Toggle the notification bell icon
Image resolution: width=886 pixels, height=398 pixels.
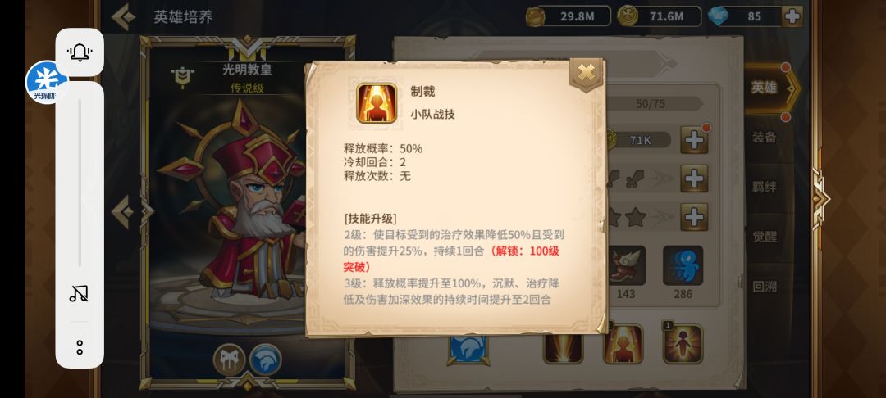[80, 52]
